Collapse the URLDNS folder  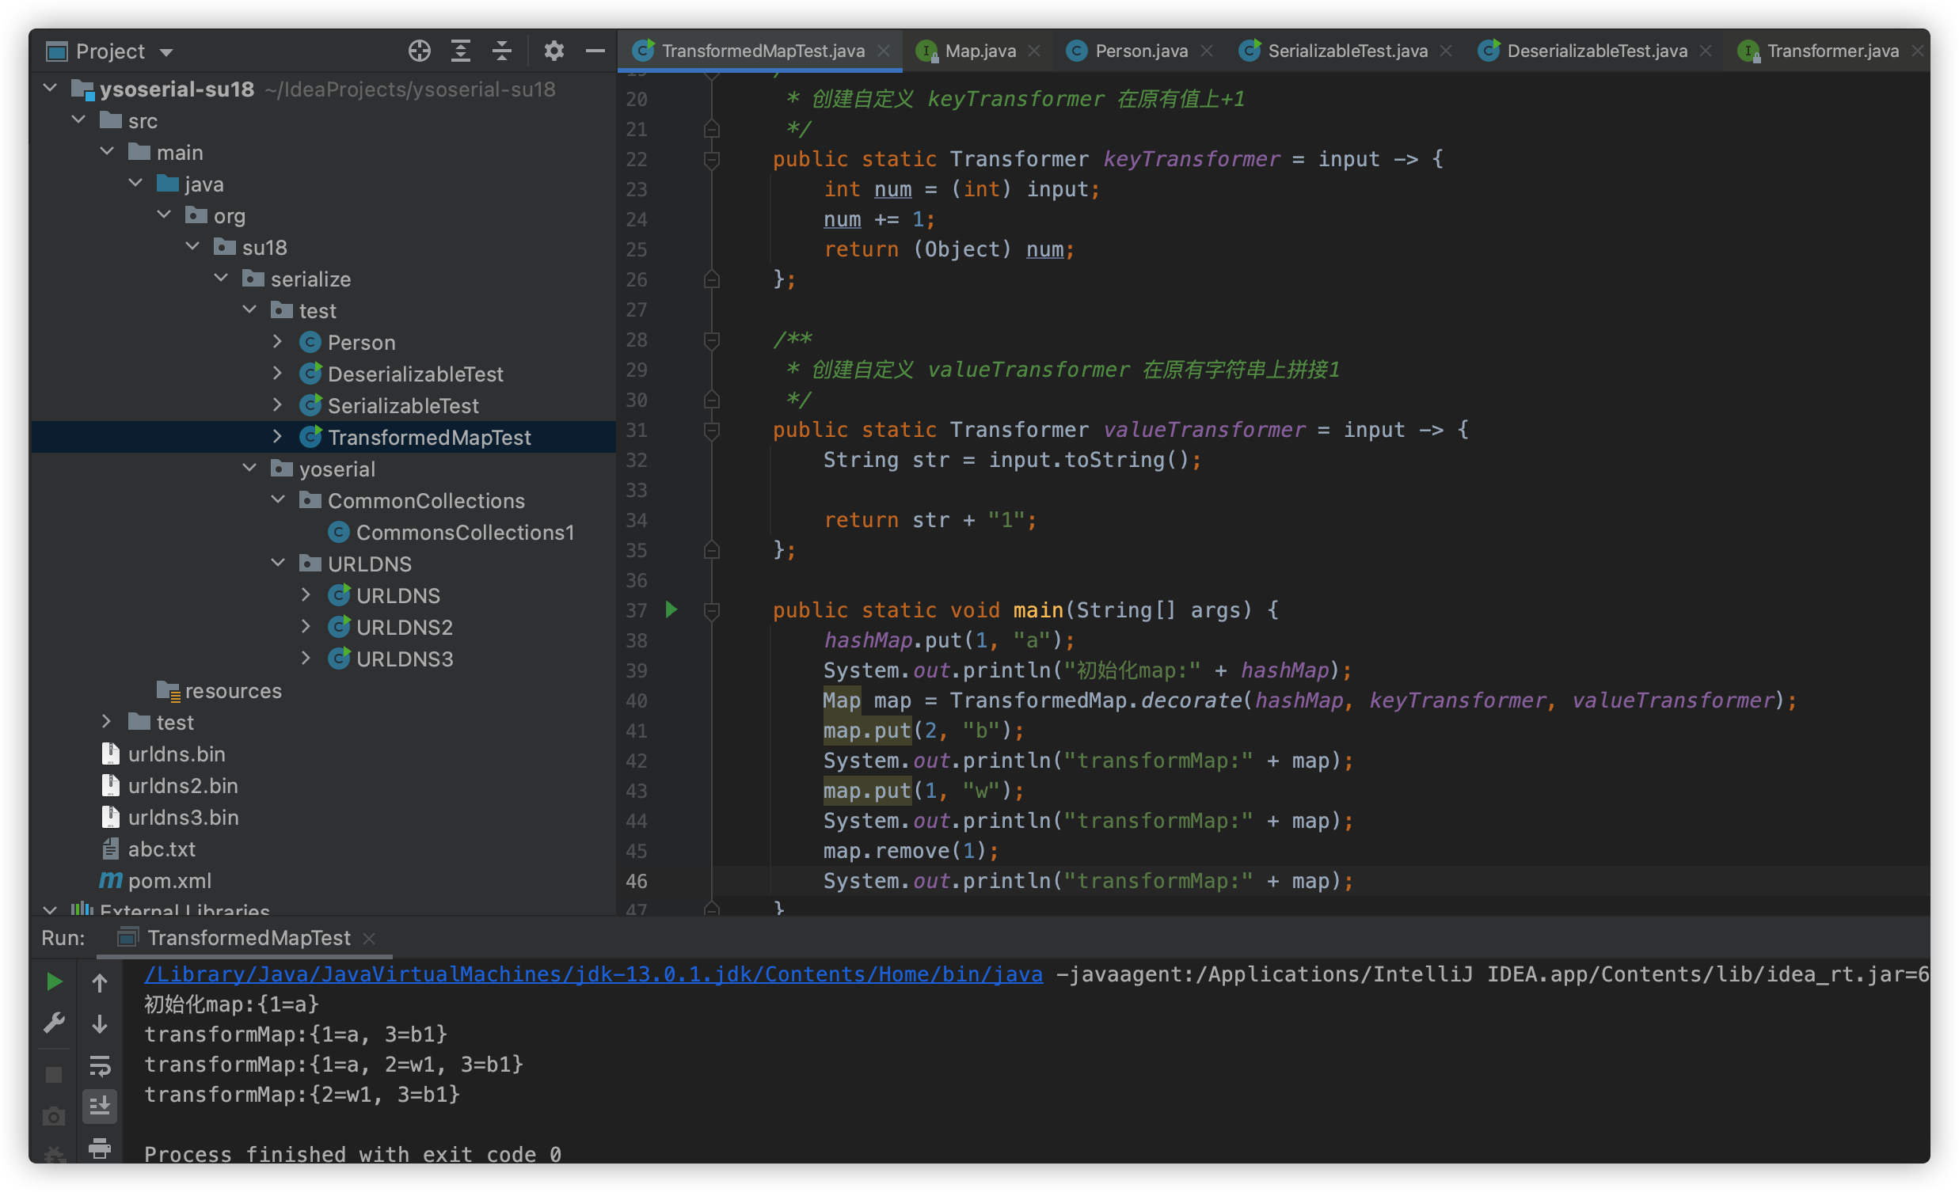tap(277, 564)
